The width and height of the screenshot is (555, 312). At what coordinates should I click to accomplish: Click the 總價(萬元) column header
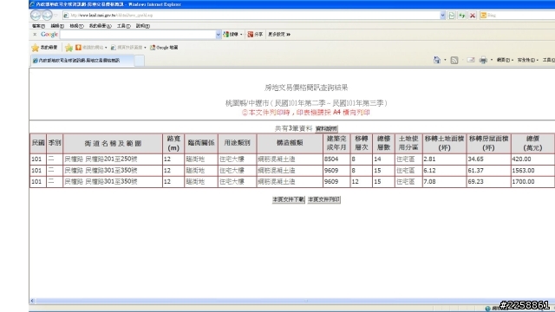pyautogui.click(x=532, y=143)
